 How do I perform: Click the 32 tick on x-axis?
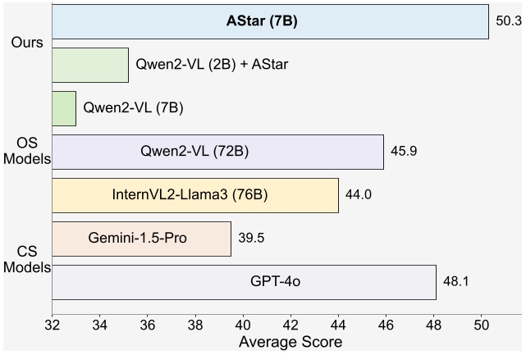click(53, 324)
